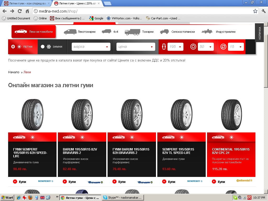
Task: Open the rim diameter 15 dropdown
Action: (x=236, y=47)
